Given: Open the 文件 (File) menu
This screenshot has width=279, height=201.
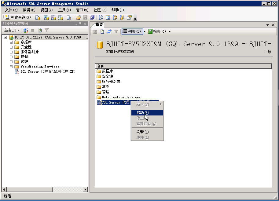Looking at the screenshot, I should pos(11,10).
